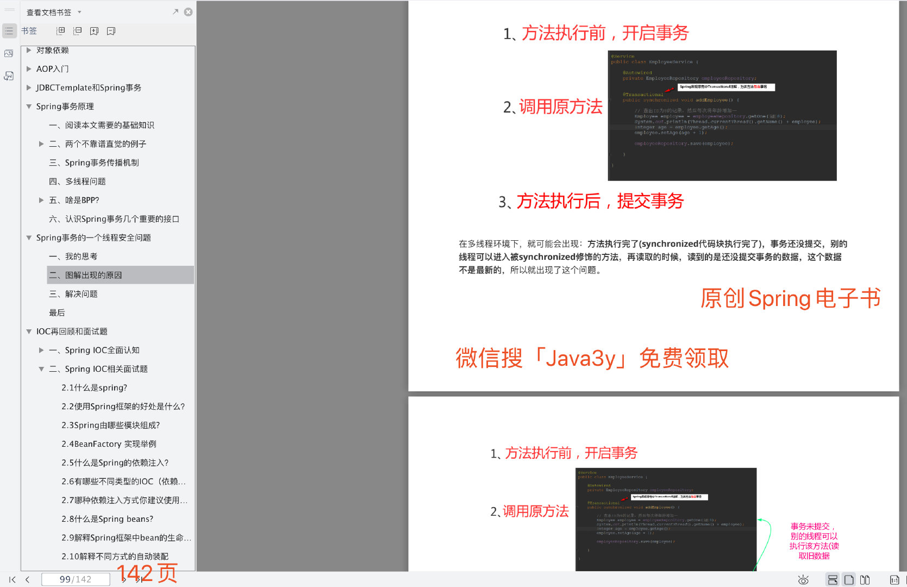Screen dimensions: 907x587
Task: Pop out the bookmark panel
Action: coord(175,11)
